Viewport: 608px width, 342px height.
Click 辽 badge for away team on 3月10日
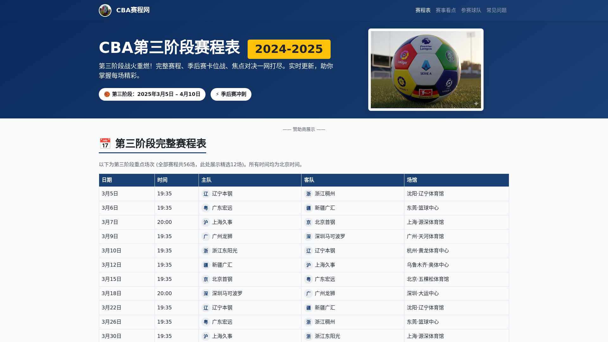[x=308, y=251]
